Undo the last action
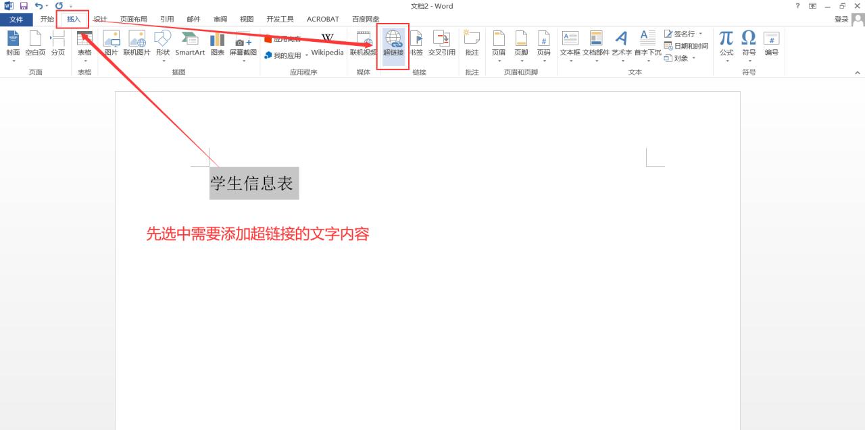Viewport: 865px width, 430px height. pos(39,6)
